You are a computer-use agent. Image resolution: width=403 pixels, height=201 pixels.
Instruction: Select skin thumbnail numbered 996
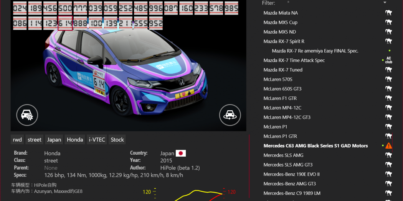(x=156, y=8)
